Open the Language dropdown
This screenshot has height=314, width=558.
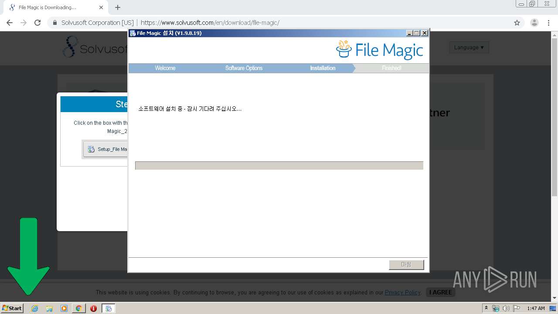coord(469,47)
